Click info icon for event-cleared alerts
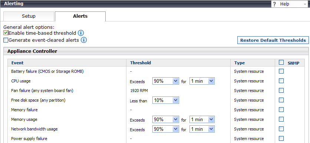Screen dimensions: 310x143 point(84,40)
